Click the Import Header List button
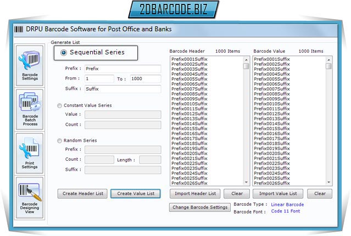Image resolution: width=351 pixels, height=236 pixels. click(x=195, y=194)
